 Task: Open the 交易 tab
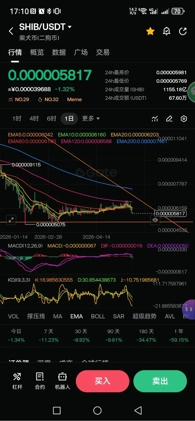(x=103, y=52)
